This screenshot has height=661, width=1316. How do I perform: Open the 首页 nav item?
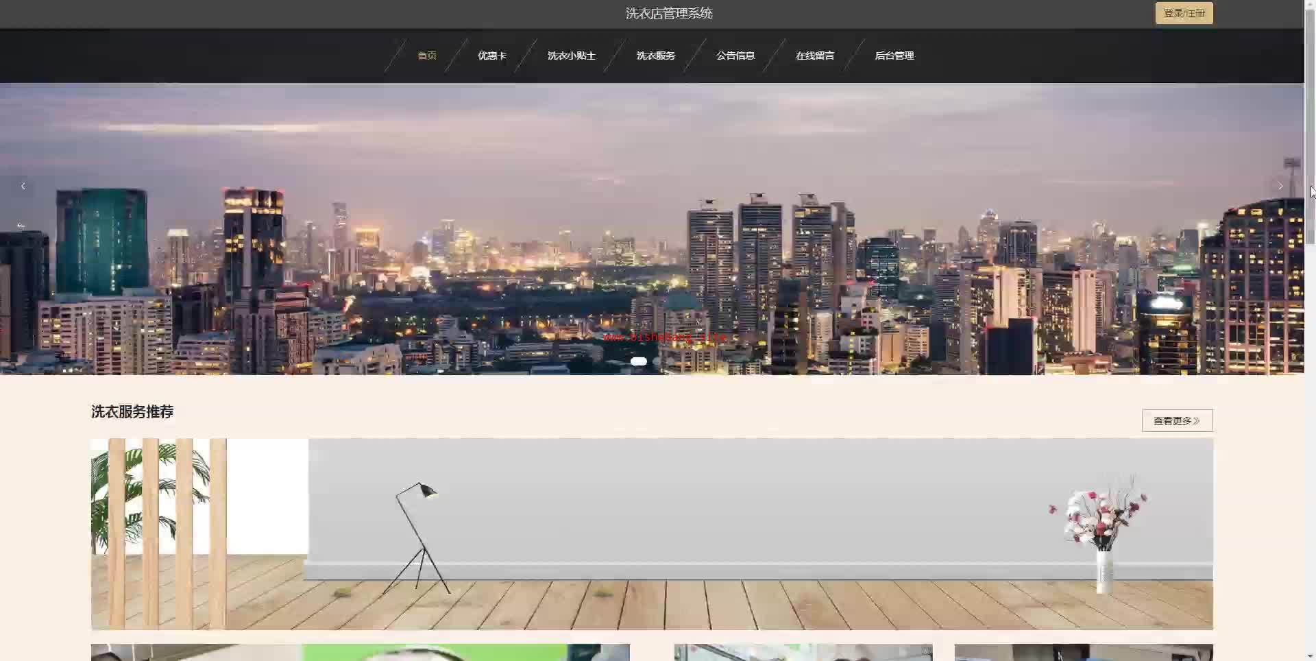click(427, 56)
